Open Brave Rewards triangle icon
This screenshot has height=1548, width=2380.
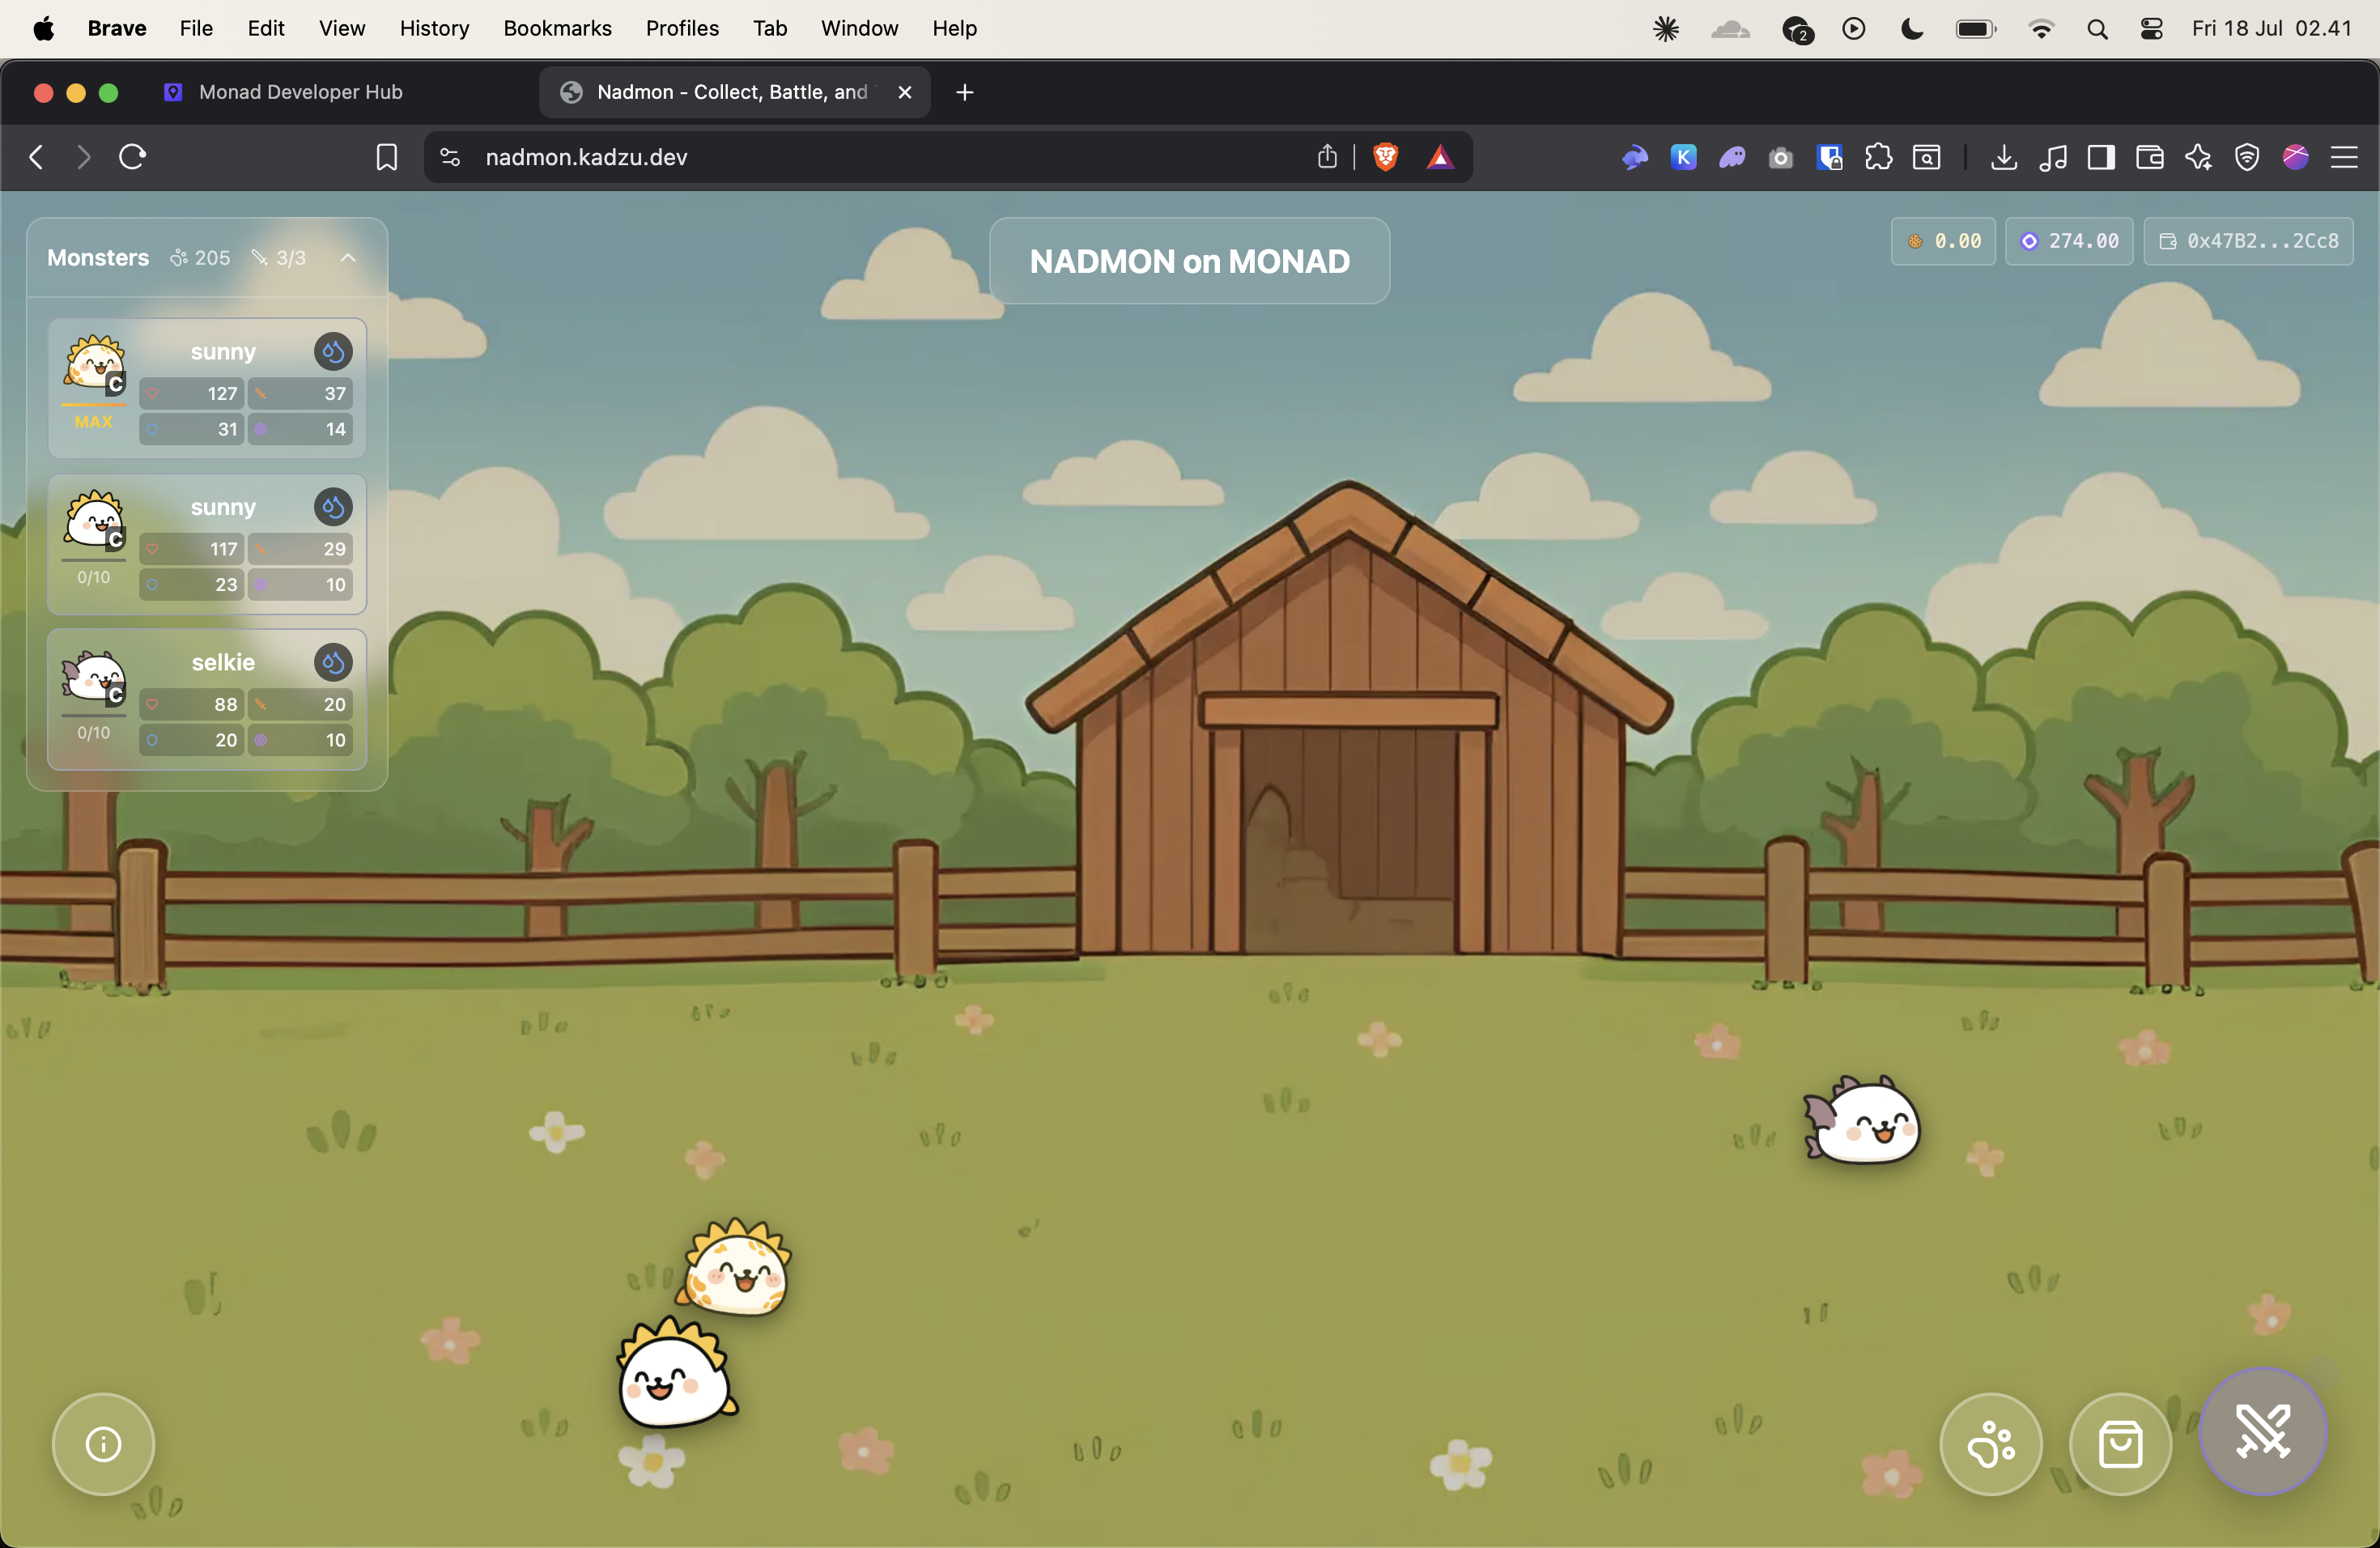[x=1440, y=157]
